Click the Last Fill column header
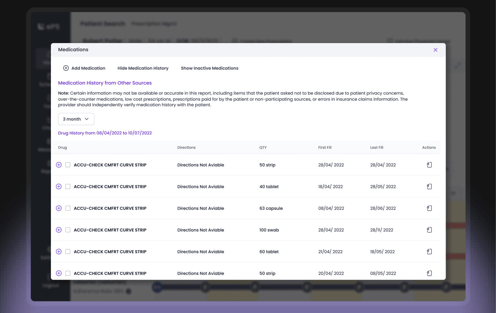This screenshot has height=313, width=496. point(377,148)
